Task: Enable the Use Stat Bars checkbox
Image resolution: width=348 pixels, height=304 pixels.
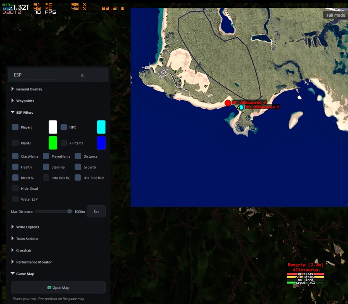Action: click(x=78, y=177)
